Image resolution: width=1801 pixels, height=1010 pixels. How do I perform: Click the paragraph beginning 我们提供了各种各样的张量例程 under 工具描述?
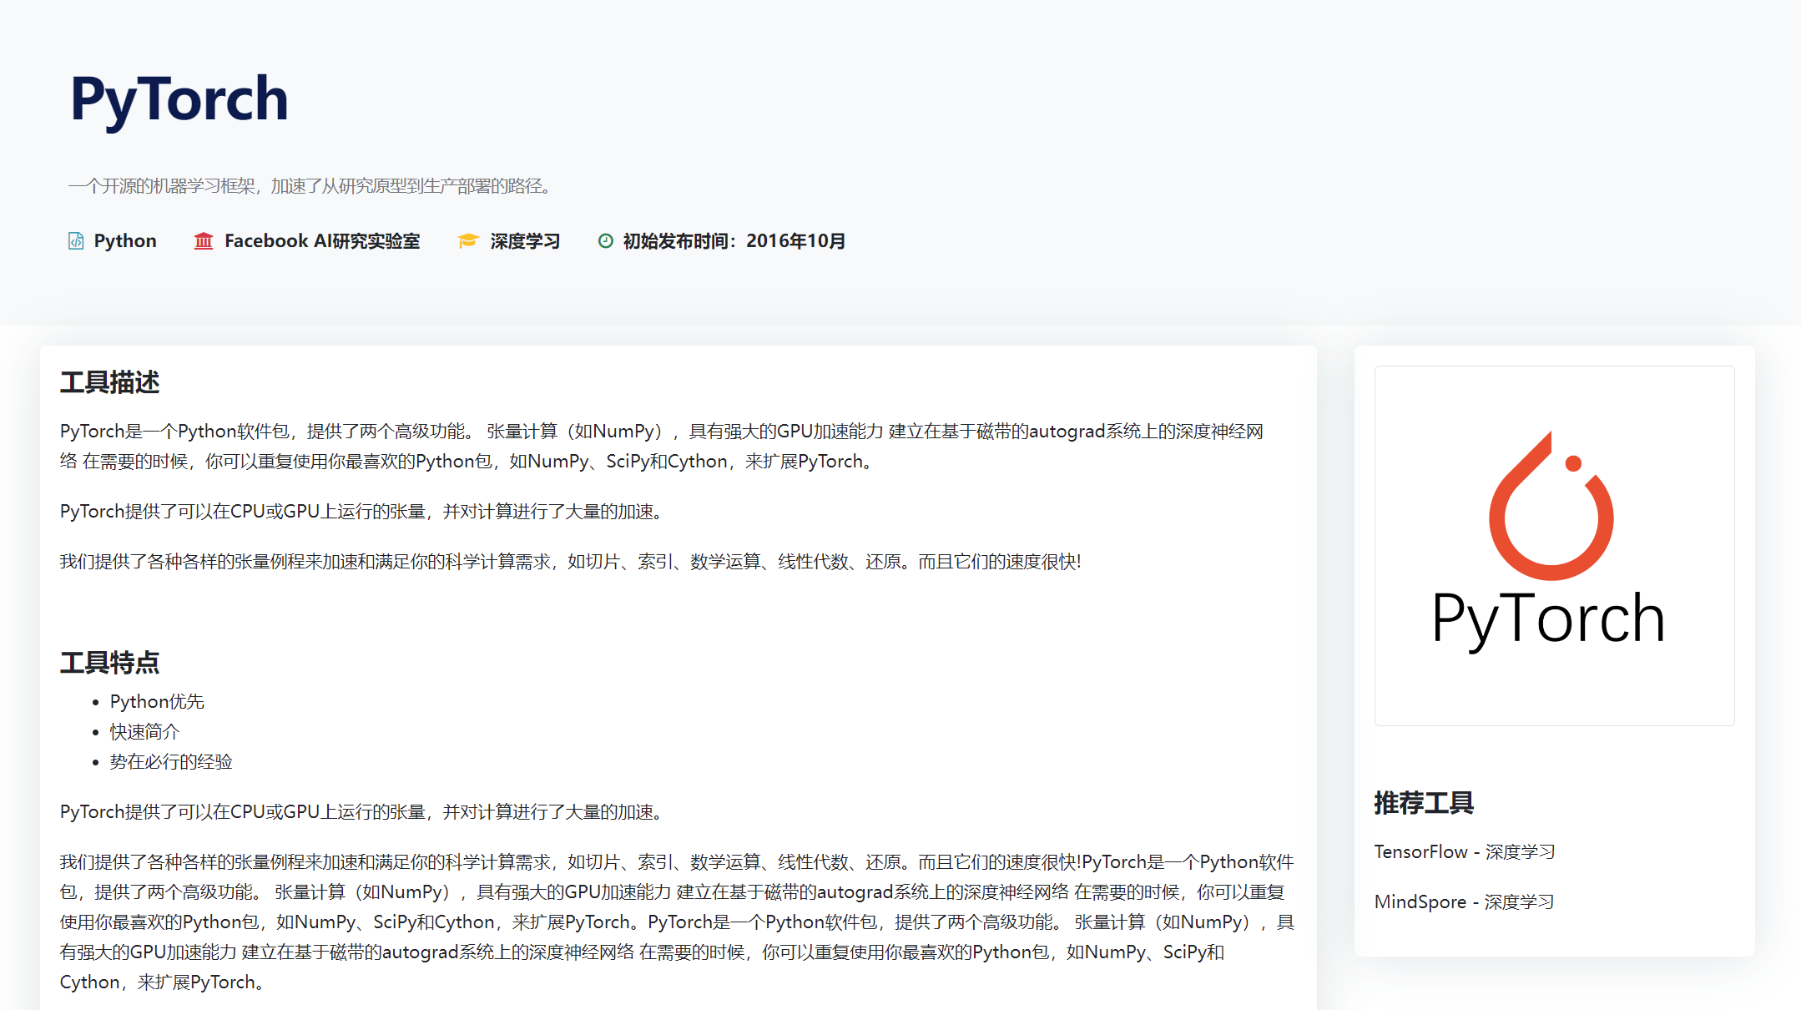[x=571, y=561]
